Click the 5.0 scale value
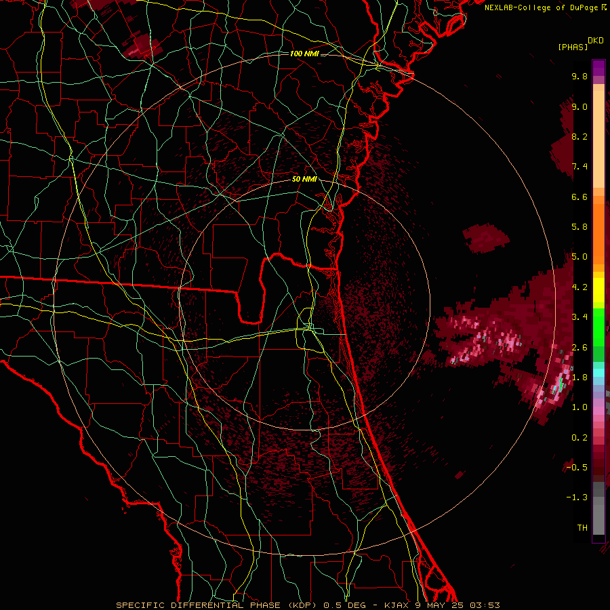Viewport: 610px width, 610px height. click(x=579, y=257)
